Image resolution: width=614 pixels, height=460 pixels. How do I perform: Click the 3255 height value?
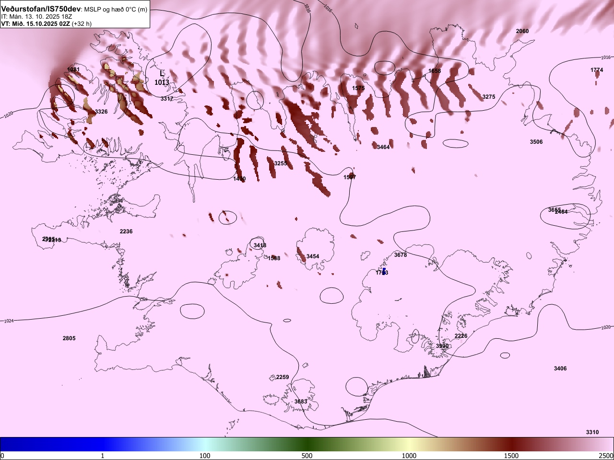click(x=281, y=163)
